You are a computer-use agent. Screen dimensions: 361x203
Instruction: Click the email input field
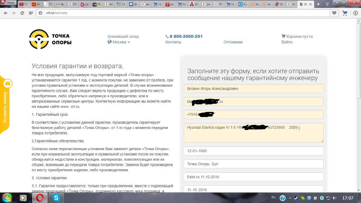tap(254, 101)
